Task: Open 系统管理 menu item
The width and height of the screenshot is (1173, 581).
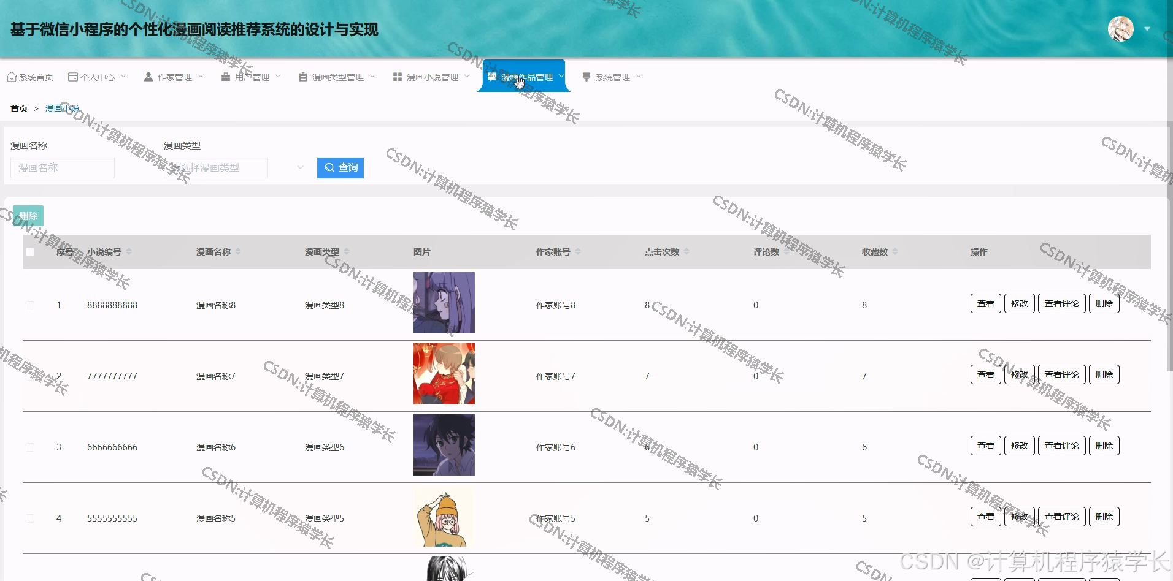Action: (612, 77)
